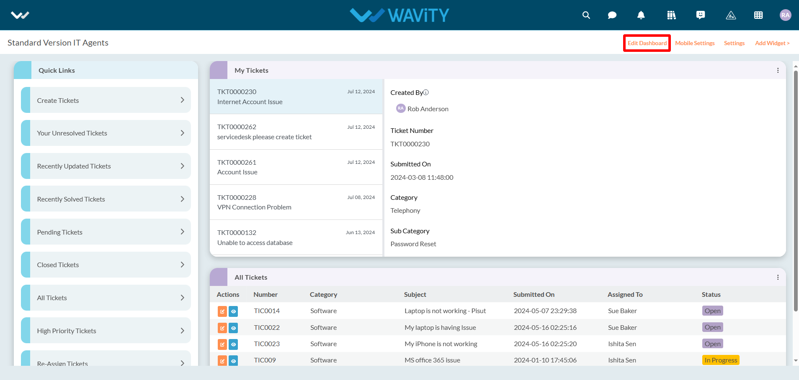Expand the Closed Tickets chevron

[x=182, y=265]
